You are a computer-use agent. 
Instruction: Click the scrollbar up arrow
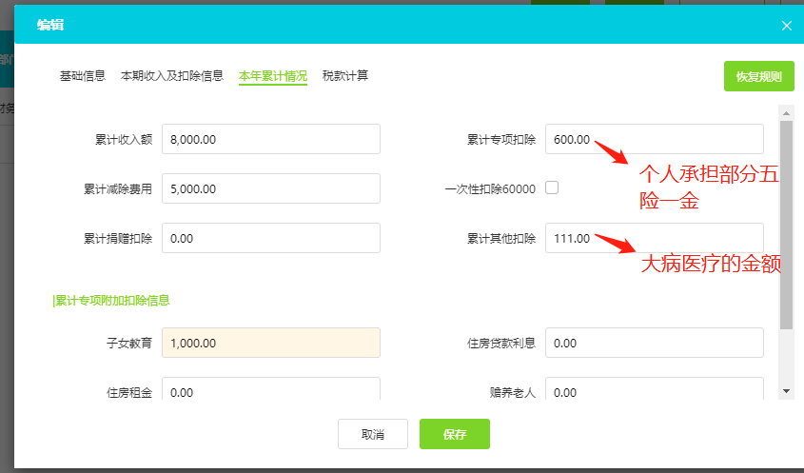pyautogui.click(x=786, y=113)
